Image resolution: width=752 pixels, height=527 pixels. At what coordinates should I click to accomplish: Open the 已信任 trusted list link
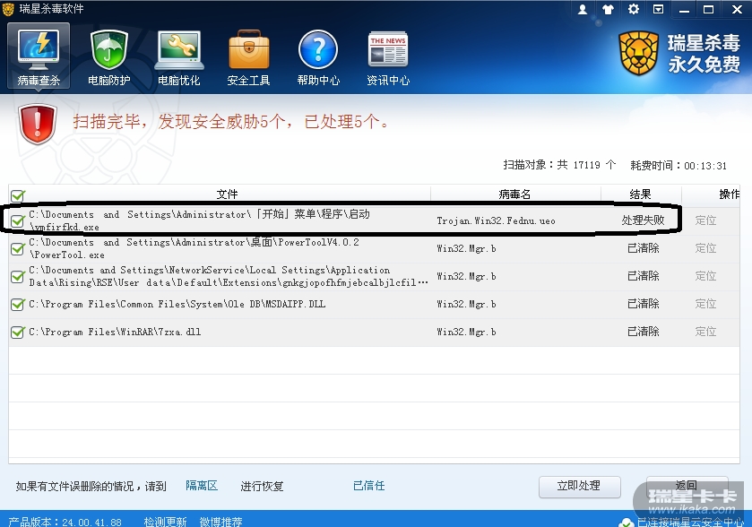point(368,486)
